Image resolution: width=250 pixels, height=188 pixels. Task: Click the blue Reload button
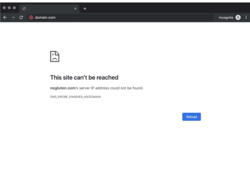point(191,117)
